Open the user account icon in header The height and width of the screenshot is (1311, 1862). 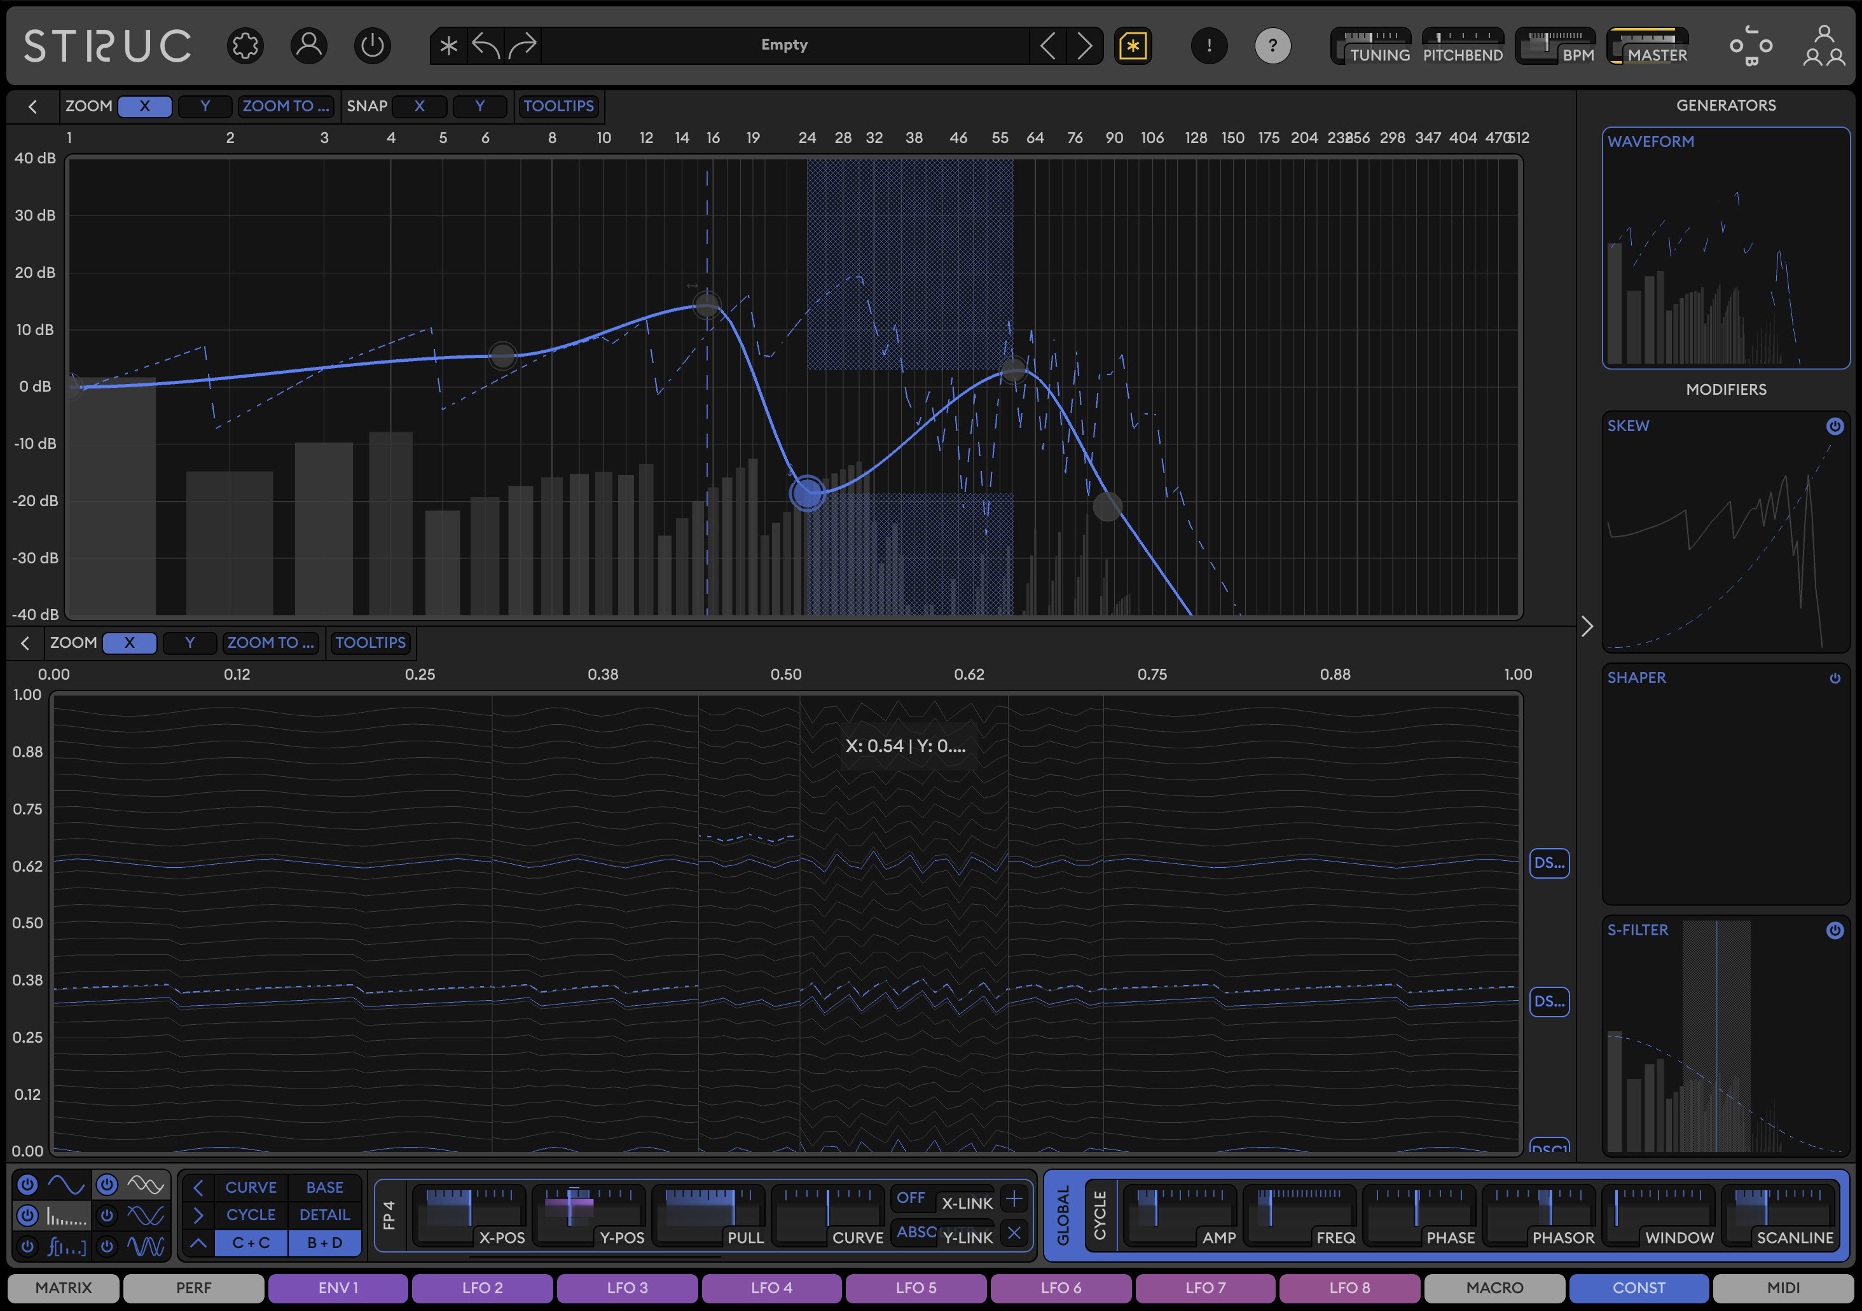tap(309, 45)
